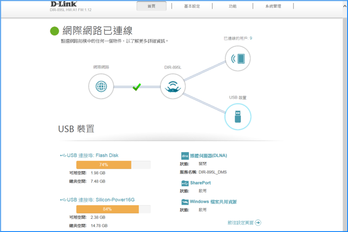
Task: Click the dlna media server icon
Action: tap(185, 155)
